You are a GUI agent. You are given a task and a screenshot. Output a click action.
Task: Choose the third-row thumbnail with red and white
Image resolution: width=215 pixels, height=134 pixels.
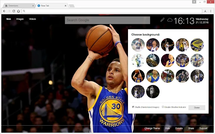pyautogui.click(x=168, y=76)
